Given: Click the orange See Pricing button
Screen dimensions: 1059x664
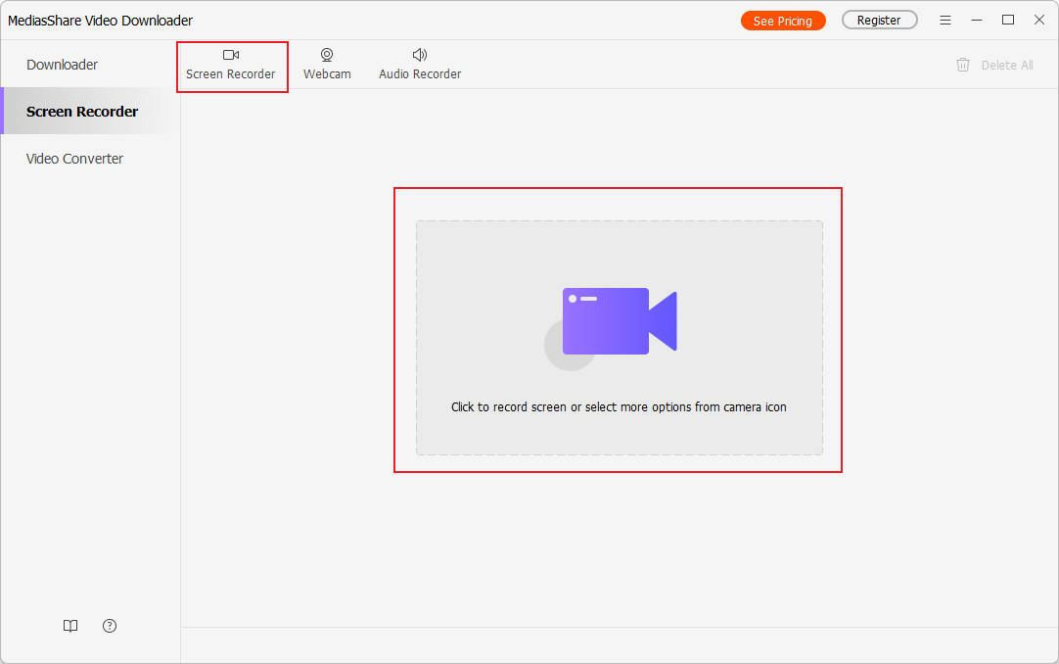Looking at the screenshot, I should click(782, 21).
